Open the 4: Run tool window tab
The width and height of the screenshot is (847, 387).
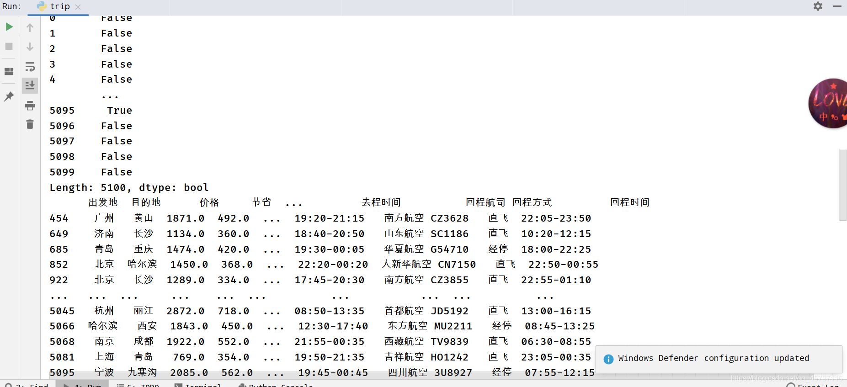[83, 384]
